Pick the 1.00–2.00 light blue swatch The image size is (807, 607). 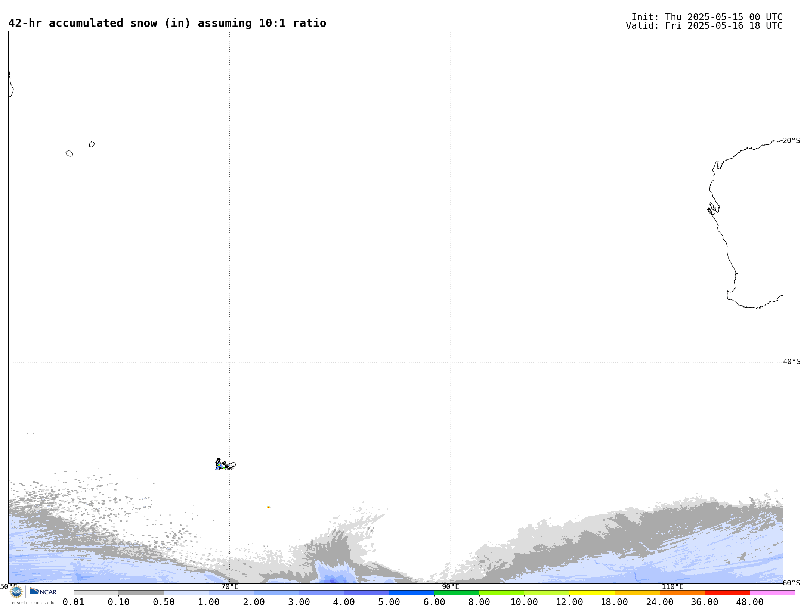tap(231, 593)
